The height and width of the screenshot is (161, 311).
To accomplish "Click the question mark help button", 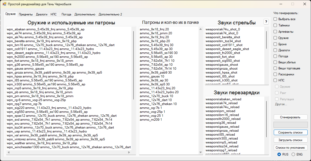I will pos(266,22).
